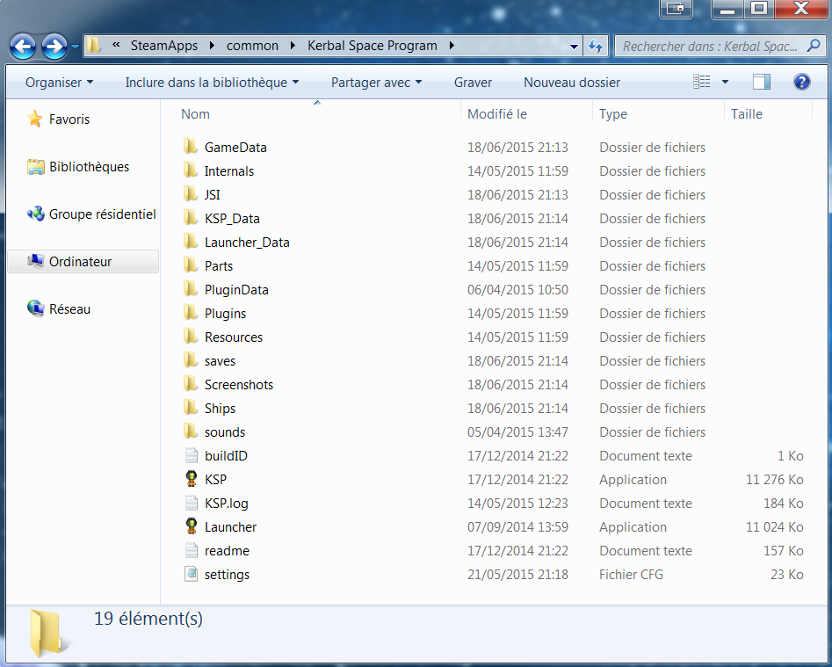Open the Partager avec menu
The height and width of the screenshot is (667, 832).
tap(377, 83)
